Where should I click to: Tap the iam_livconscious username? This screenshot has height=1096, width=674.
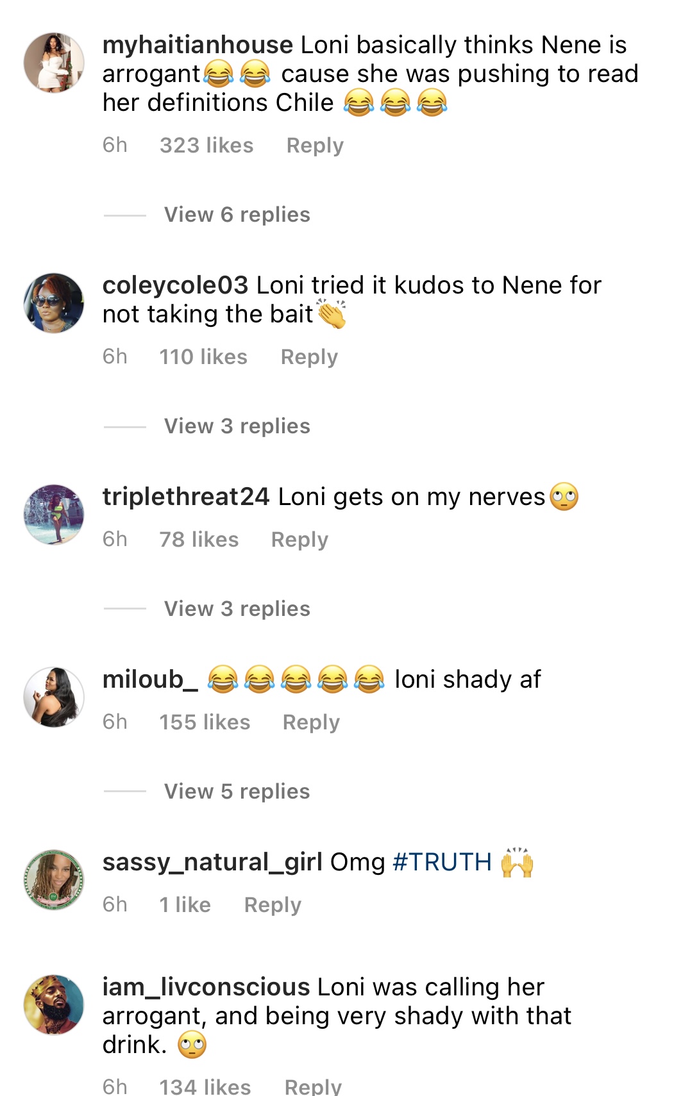point(206,987)
